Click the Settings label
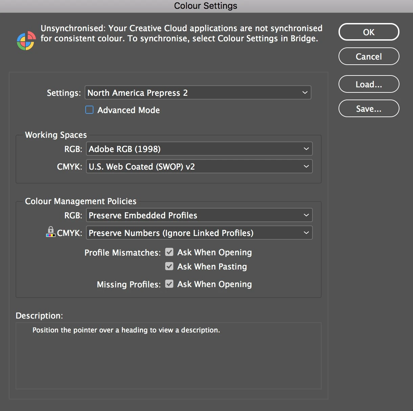The width and height of the screenshot is (413, 411). pyautogui.click(x=64, y=93)
